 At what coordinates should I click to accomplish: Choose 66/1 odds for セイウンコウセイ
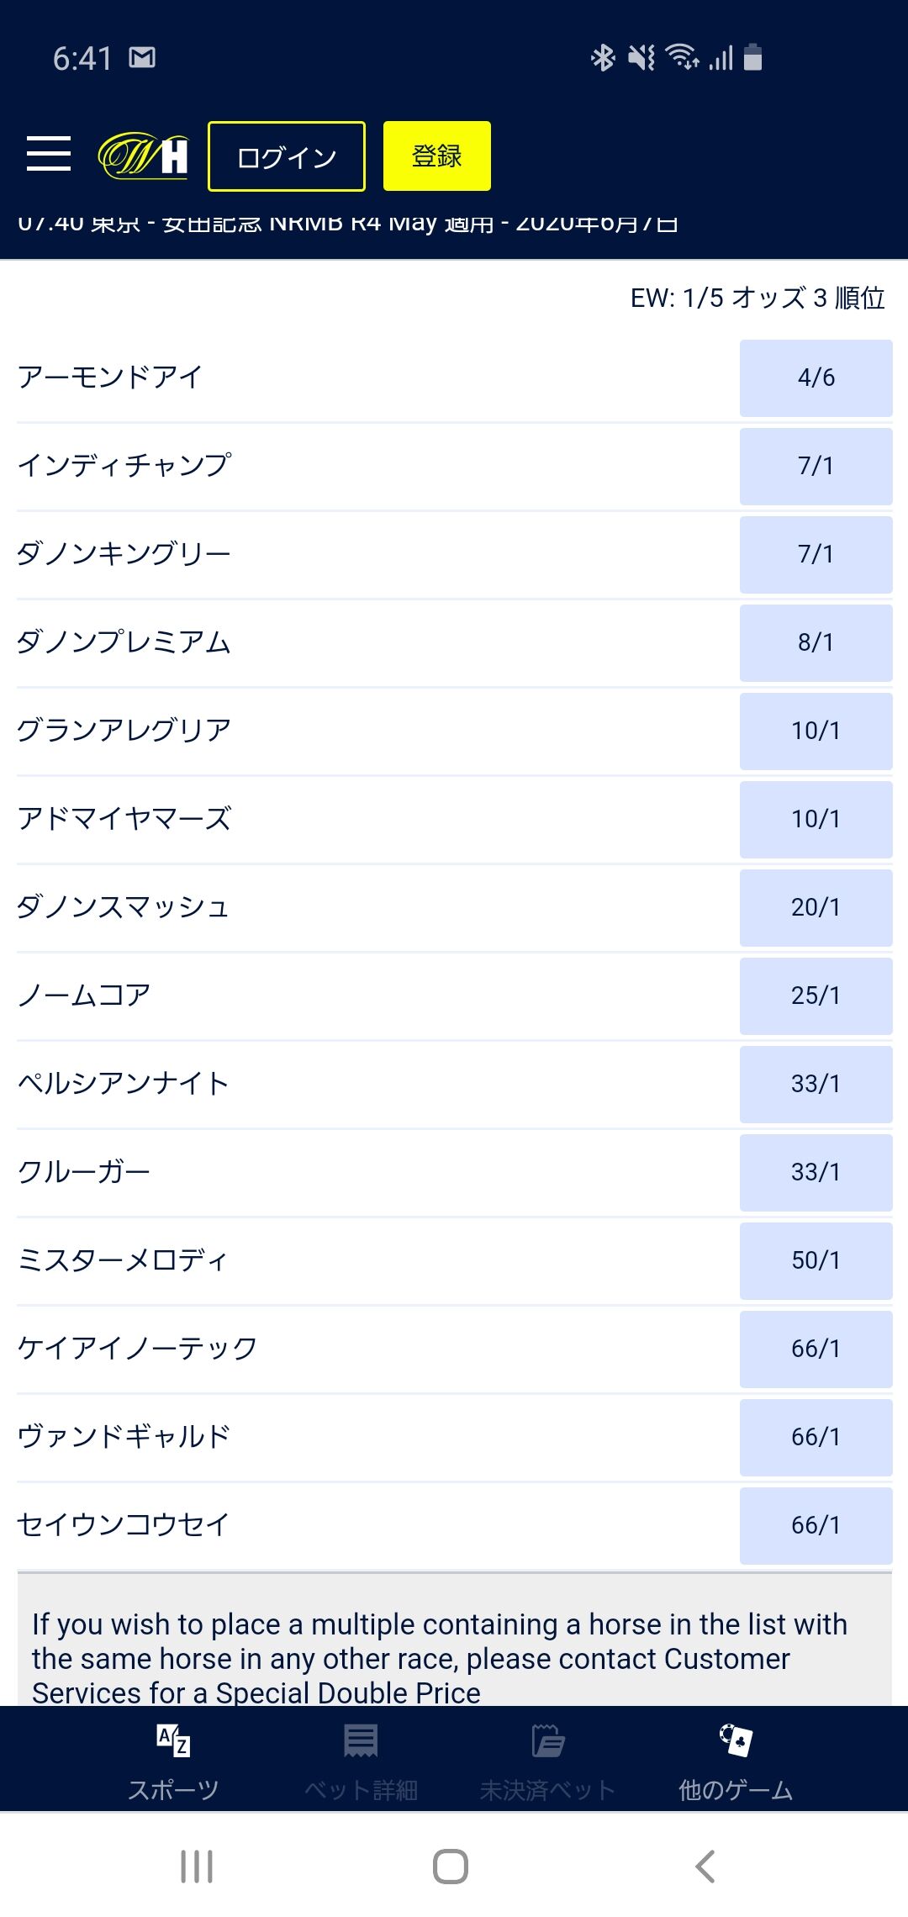(816, 1525)
